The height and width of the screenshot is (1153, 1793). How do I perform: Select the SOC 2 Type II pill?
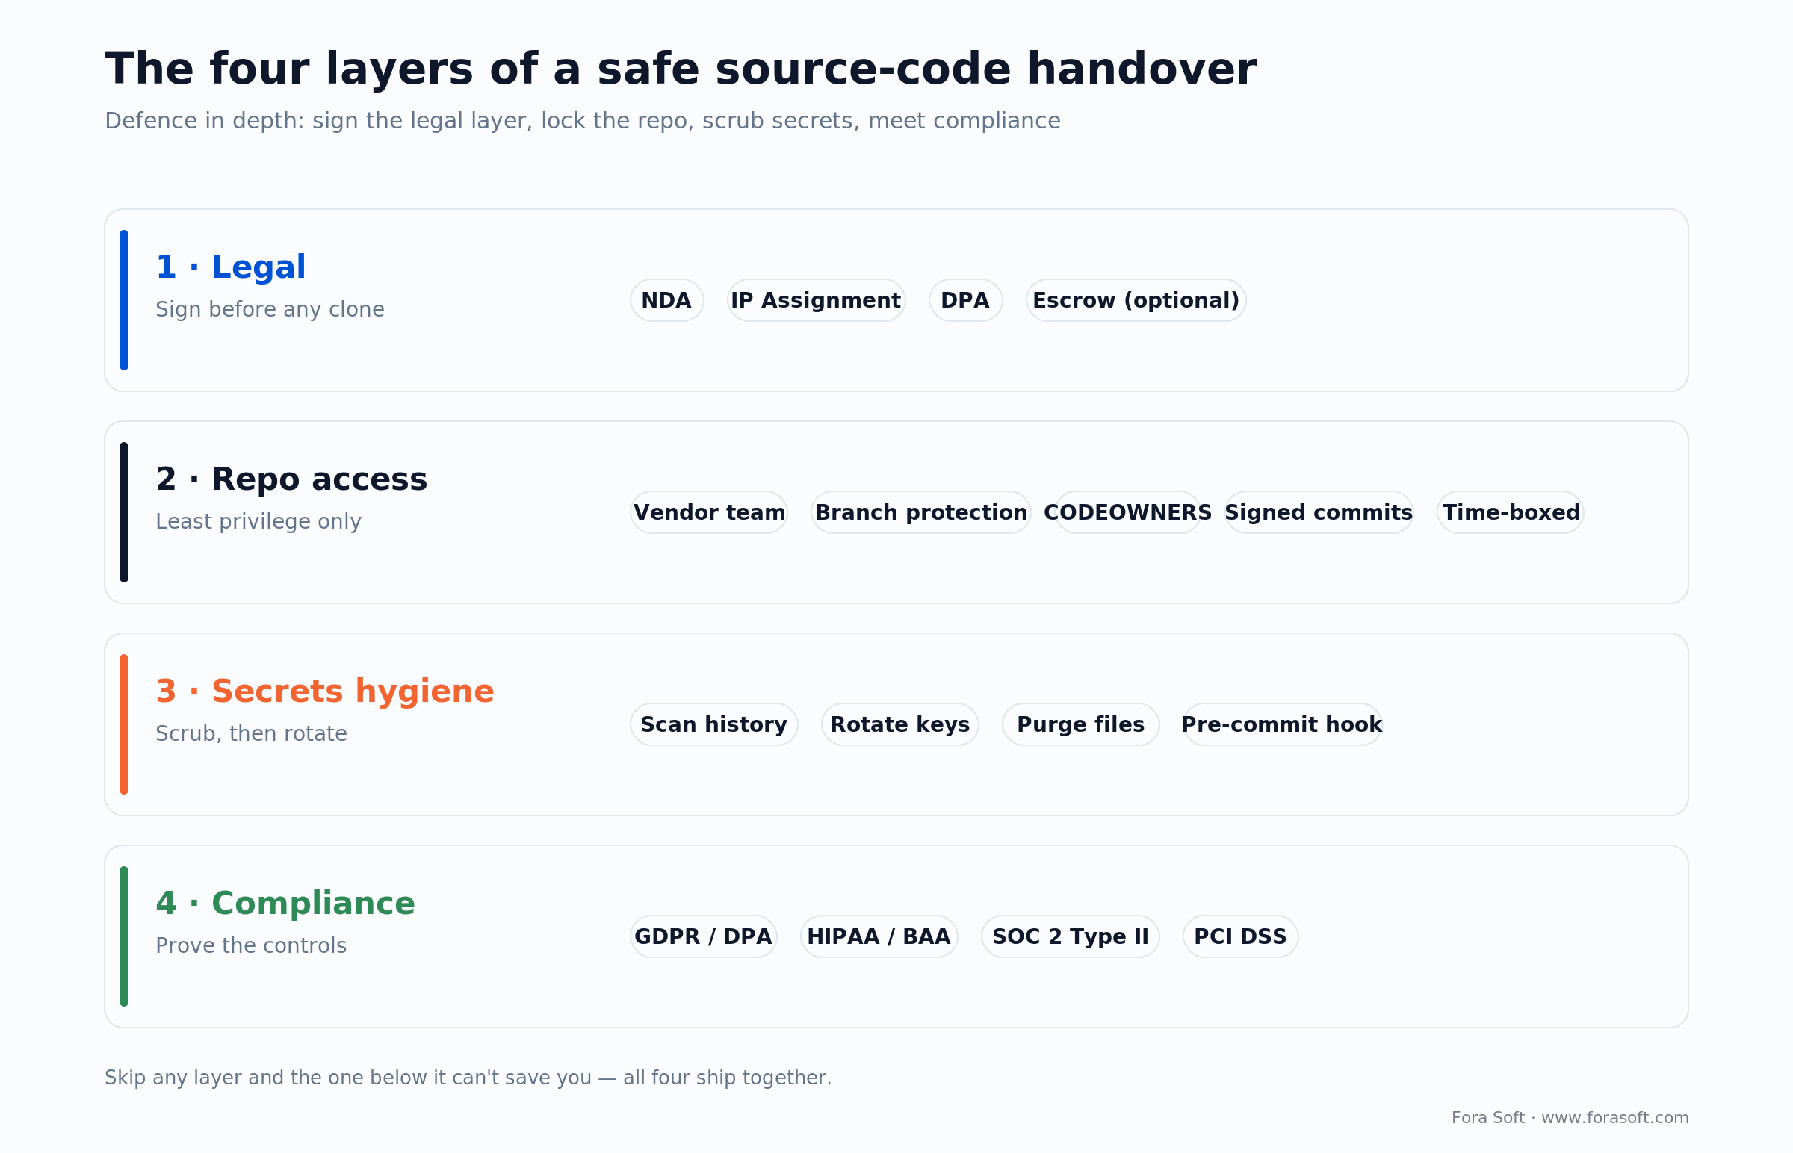1070,936
